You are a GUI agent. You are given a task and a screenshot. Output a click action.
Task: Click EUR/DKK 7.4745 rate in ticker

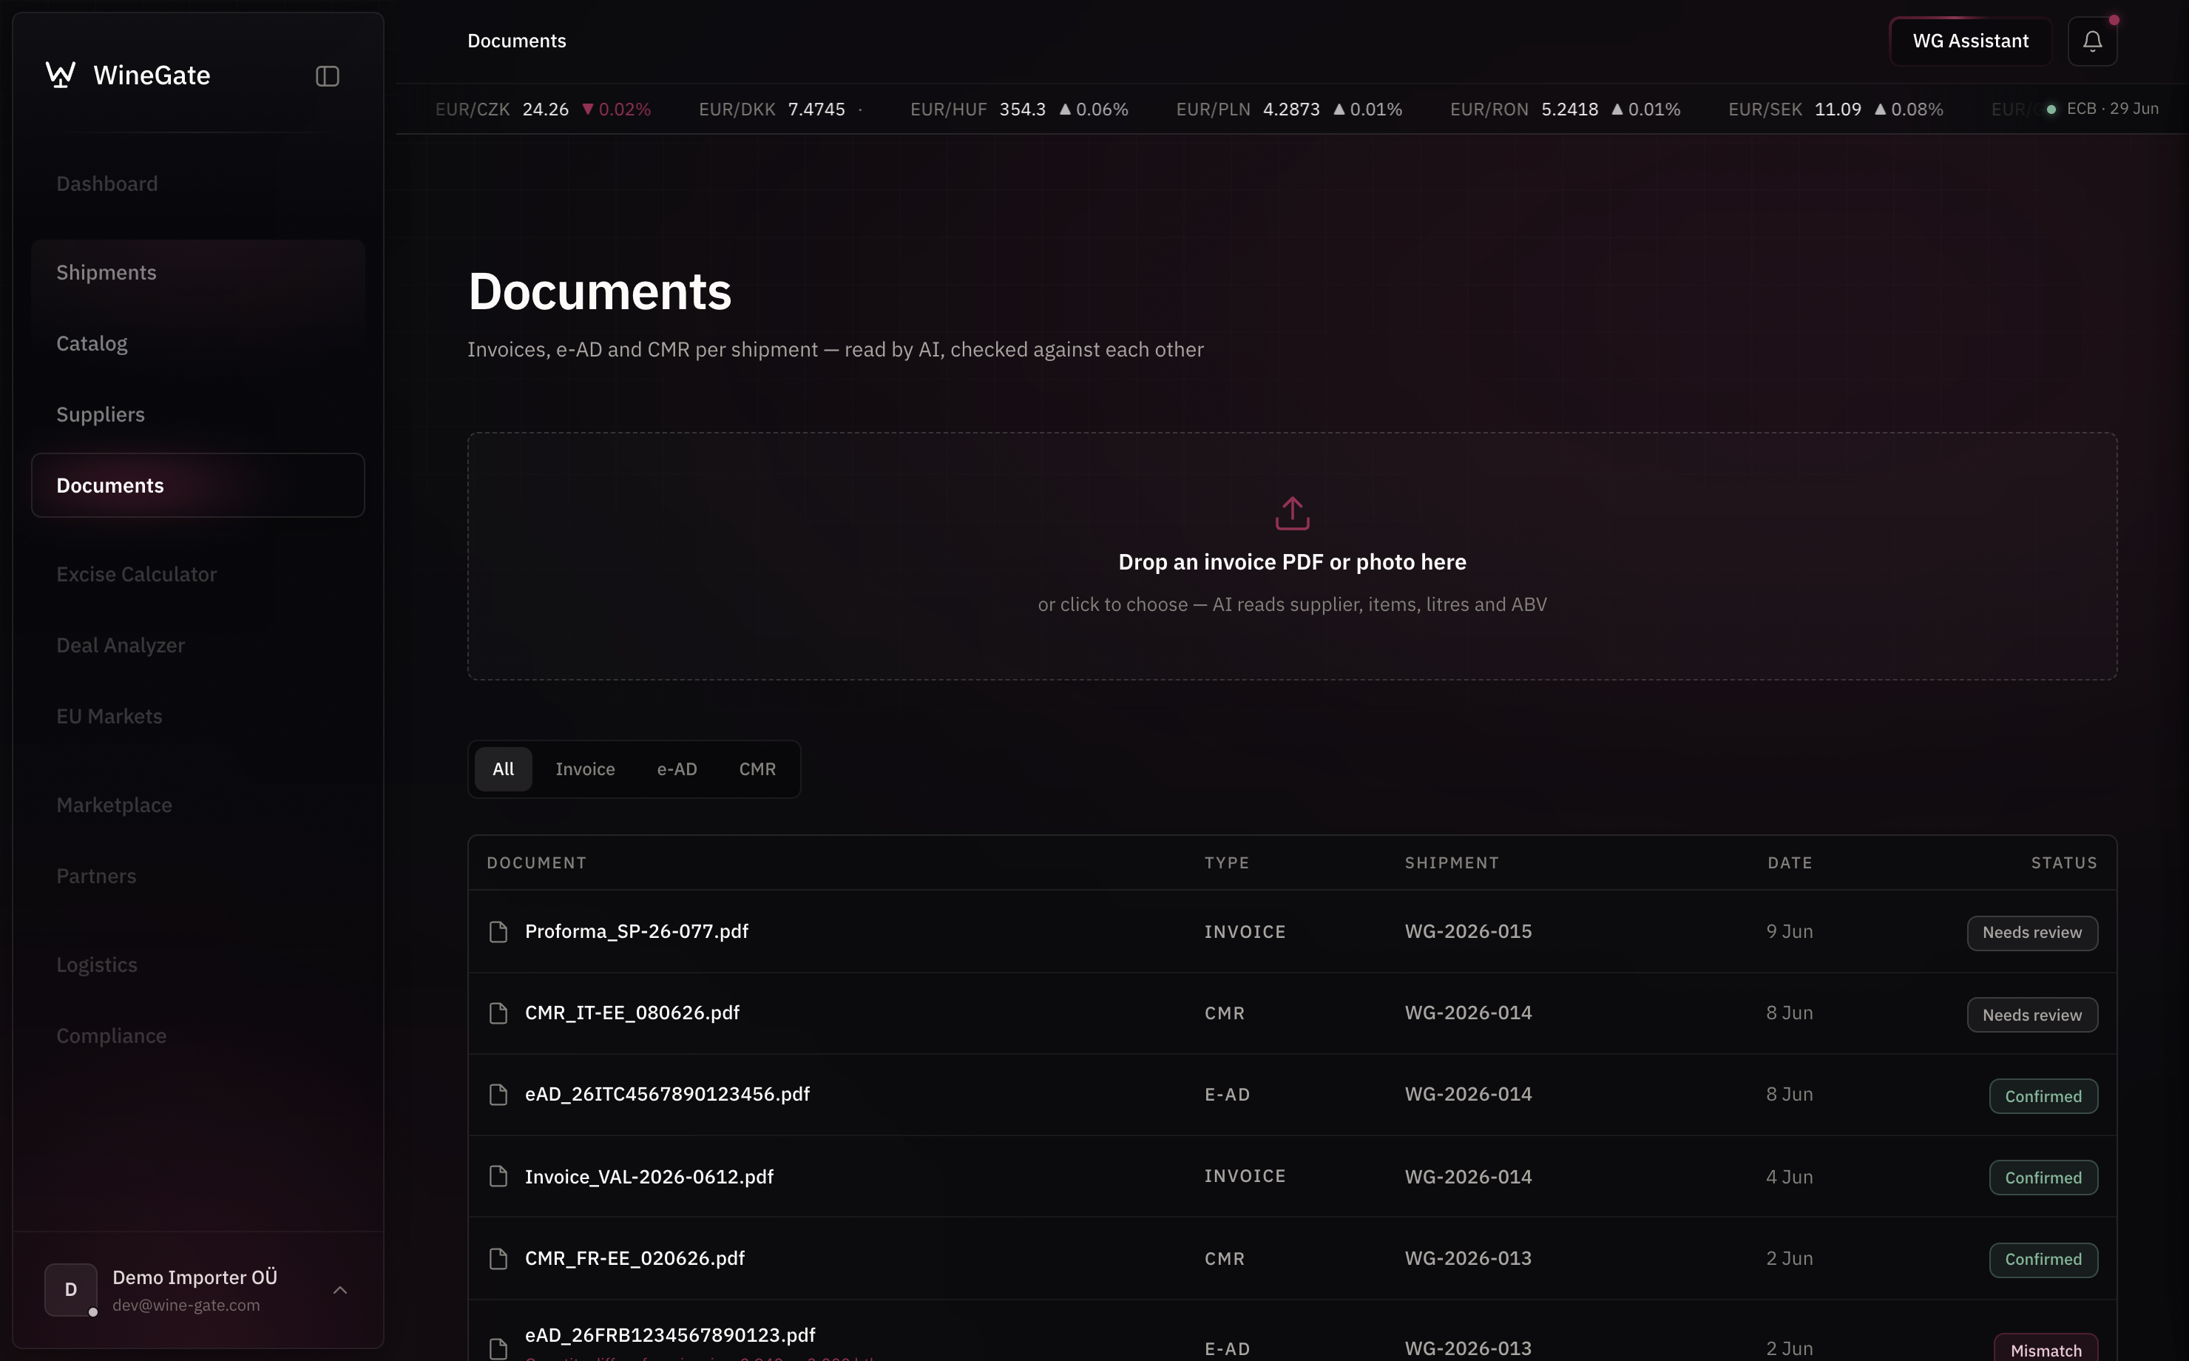point(772,109)
